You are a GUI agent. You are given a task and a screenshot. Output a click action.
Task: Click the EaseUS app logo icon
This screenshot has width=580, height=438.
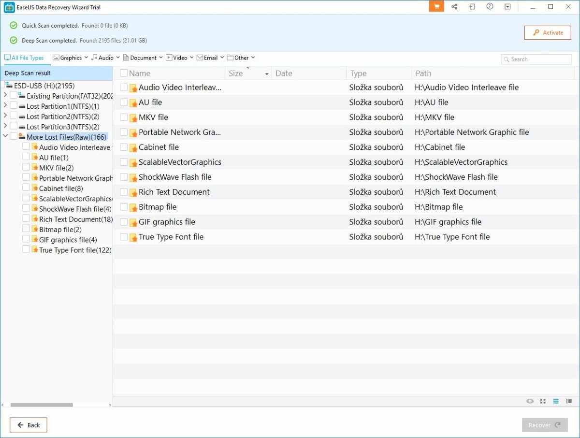9,7
